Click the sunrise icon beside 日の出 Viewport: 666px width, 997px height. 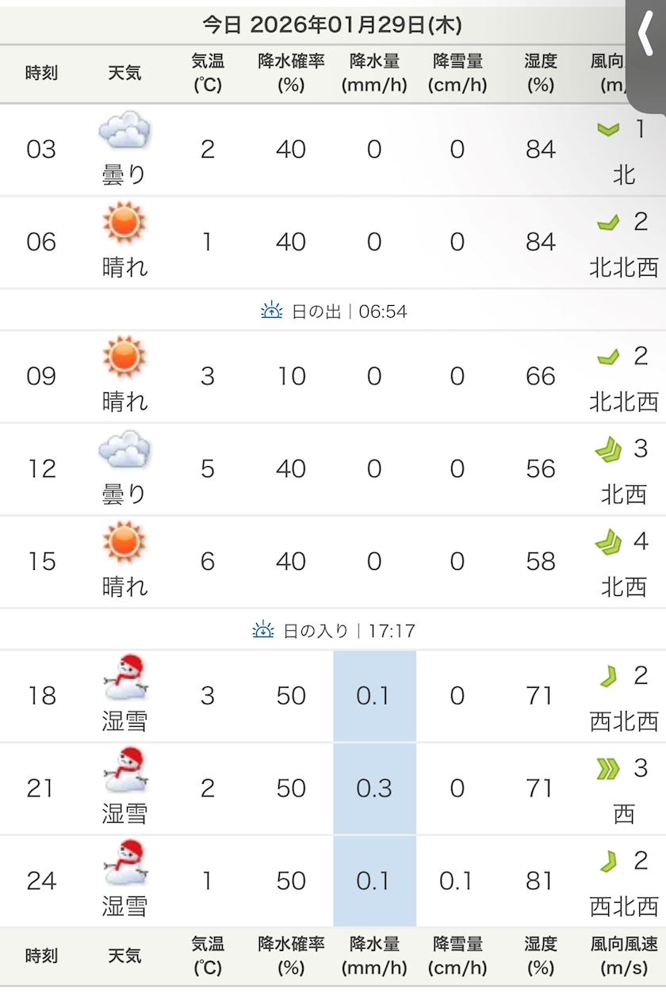(272, 311)
